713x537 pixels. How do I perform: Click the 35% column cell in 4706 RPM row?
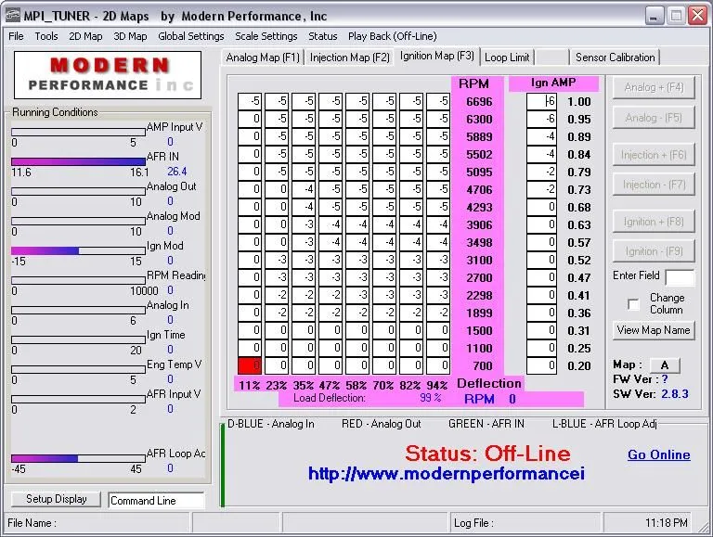click(x=304, y=189)
